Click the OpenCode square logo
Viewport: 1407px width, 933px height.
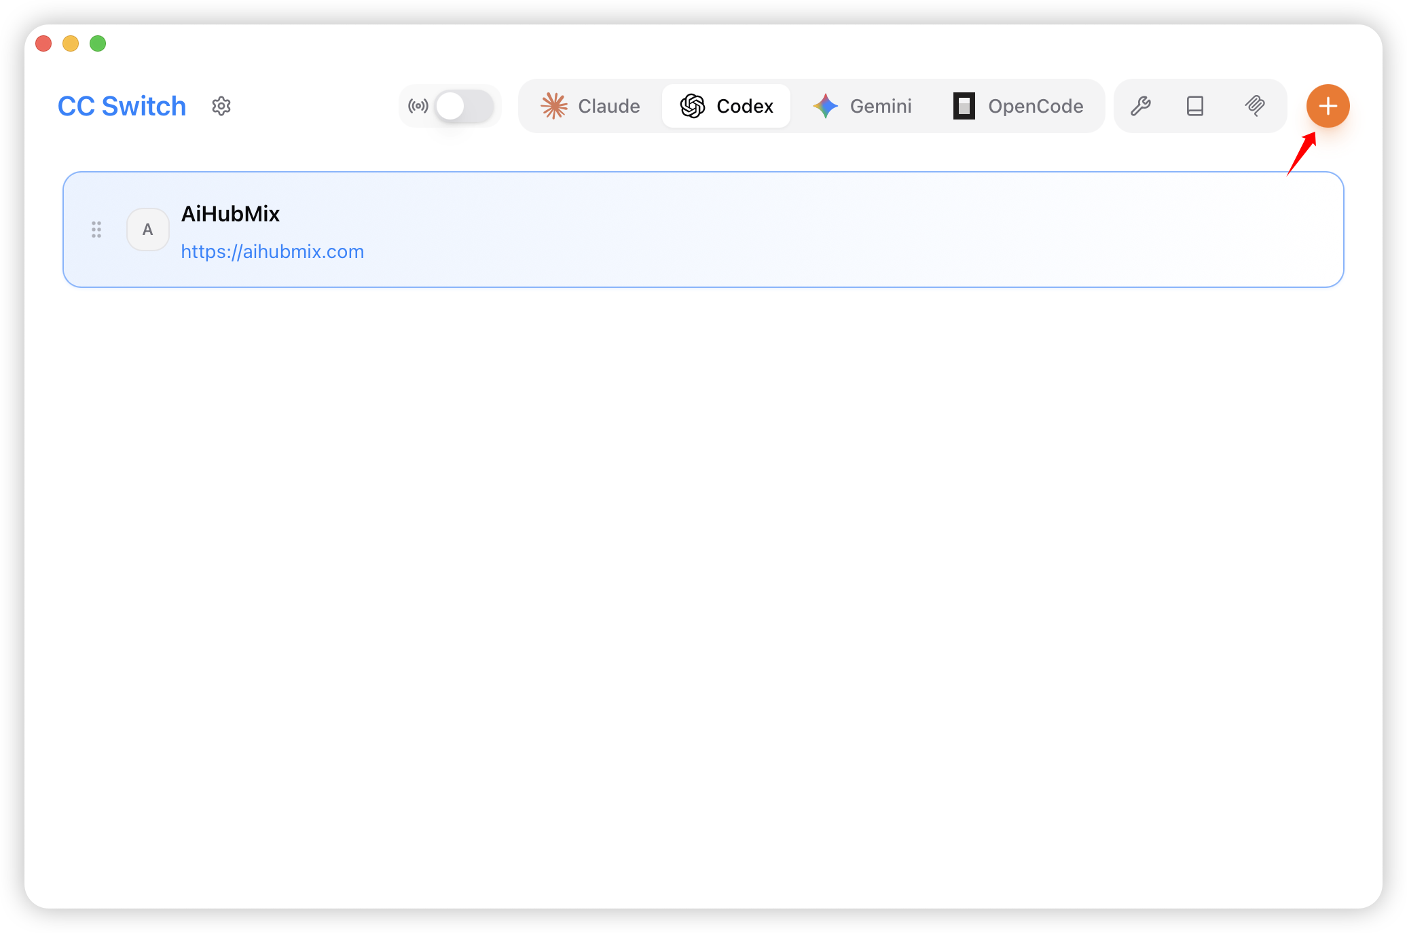[964, 106]
